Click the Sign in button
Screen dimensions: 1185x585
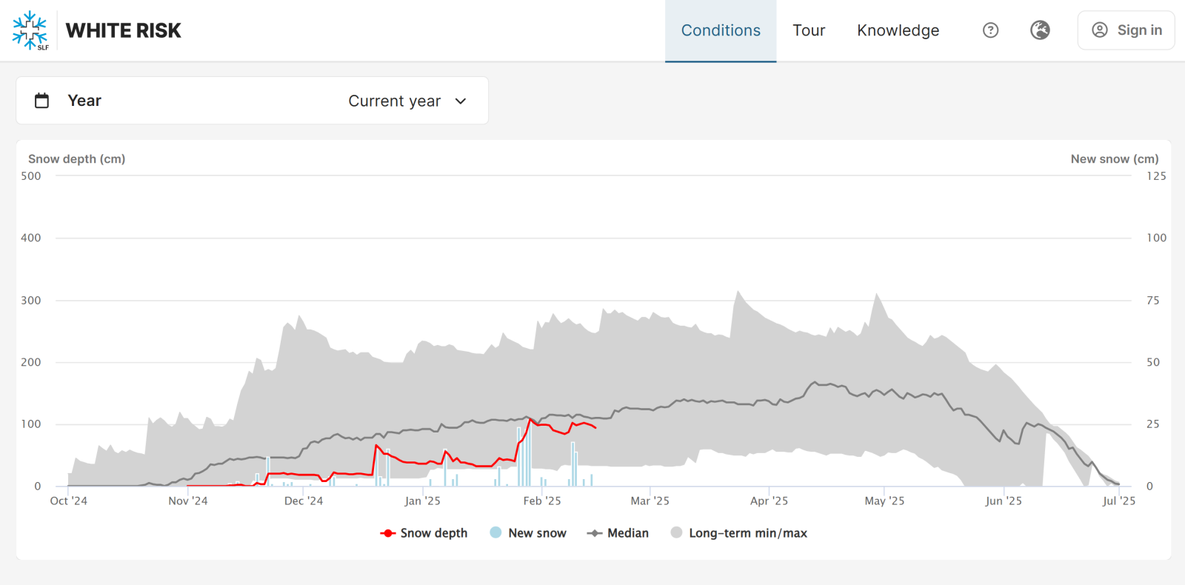1126,30
